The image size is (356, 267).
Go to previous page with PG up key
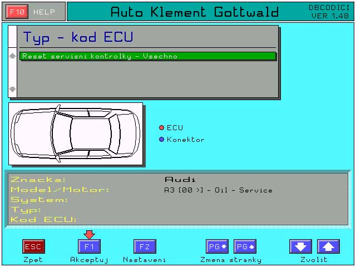[245, 246]
